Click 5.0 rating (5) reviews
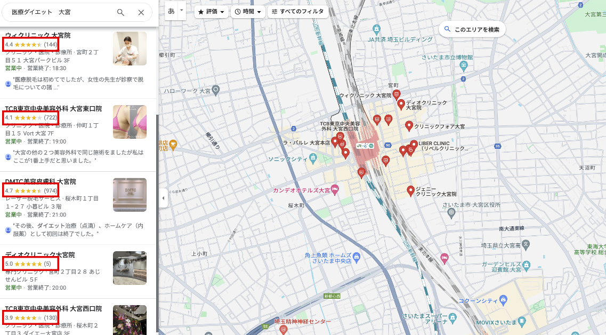This screenshot has height=335, width=606. [x=28, y=264]
